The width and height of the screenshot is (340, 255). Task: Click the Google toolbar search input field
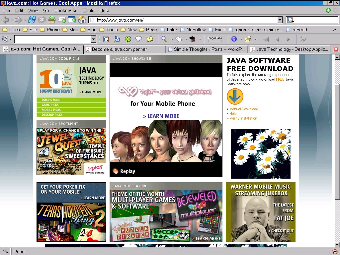click(53, 39)
